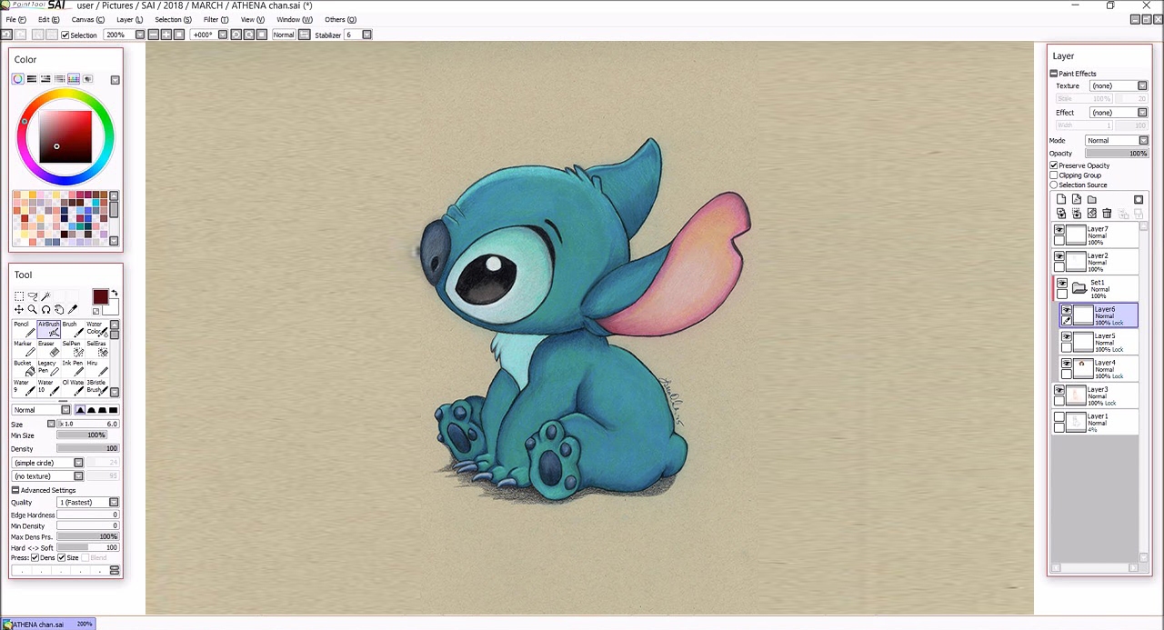Collapse the Paint Effects section
Screen dimensions: 1164x630
pyautogui.click(x=1054, y=74)
